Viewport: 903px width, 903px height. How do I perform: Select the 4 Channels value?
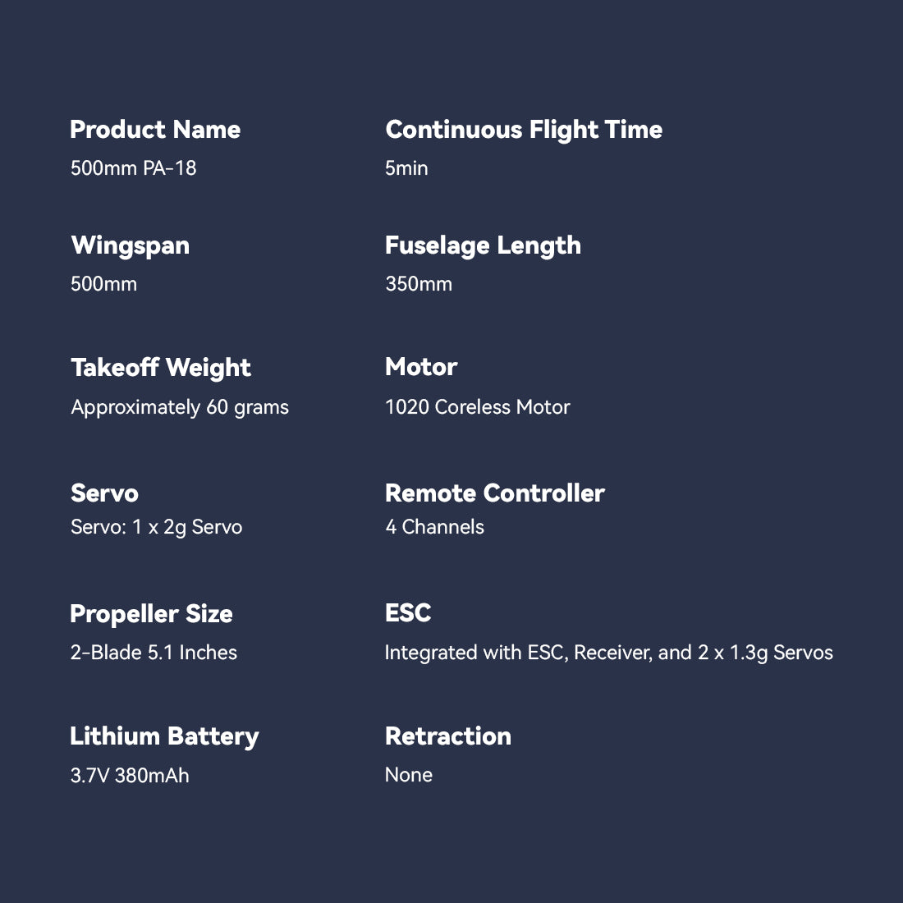(434, 527)
